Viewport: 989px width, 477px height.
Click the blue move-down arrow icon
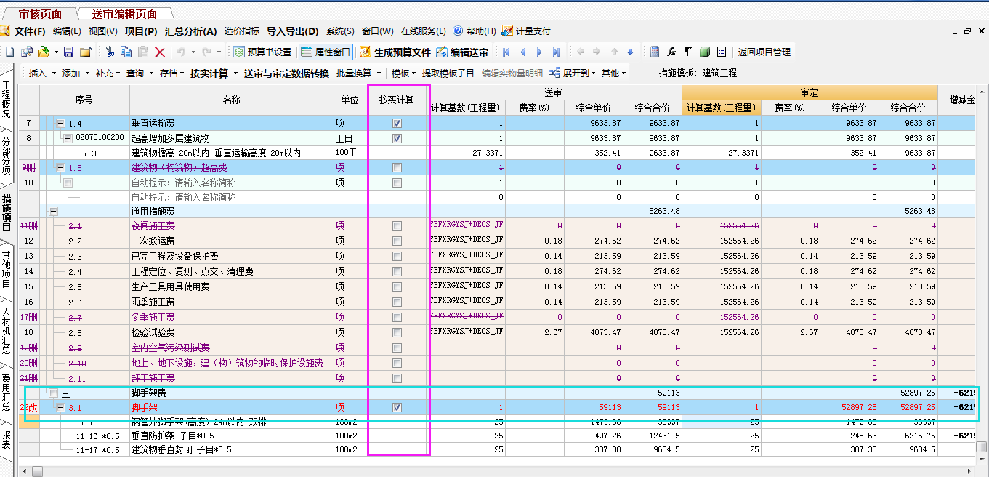[x=630, y=52]
